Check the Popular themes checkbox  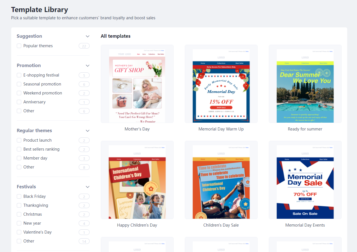pyautogui.click(x=19, y=46)
